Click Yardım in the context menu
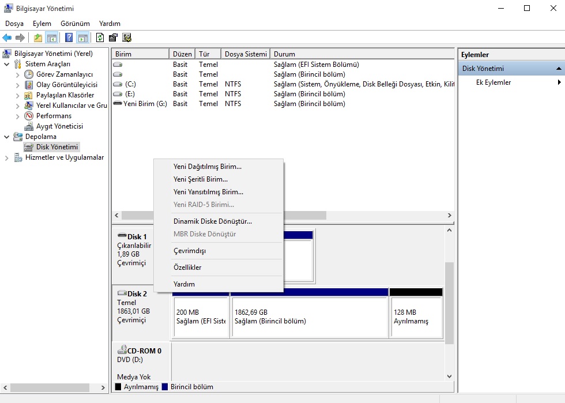This screenshot has width=565, height=403. [x=219, y=284]
